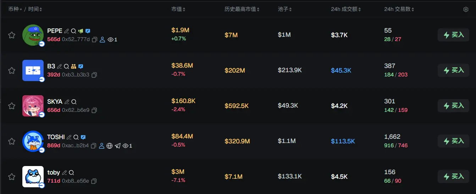Click the edit pencil next to B3
Screen dimensions: 476x194
[60, 66]
